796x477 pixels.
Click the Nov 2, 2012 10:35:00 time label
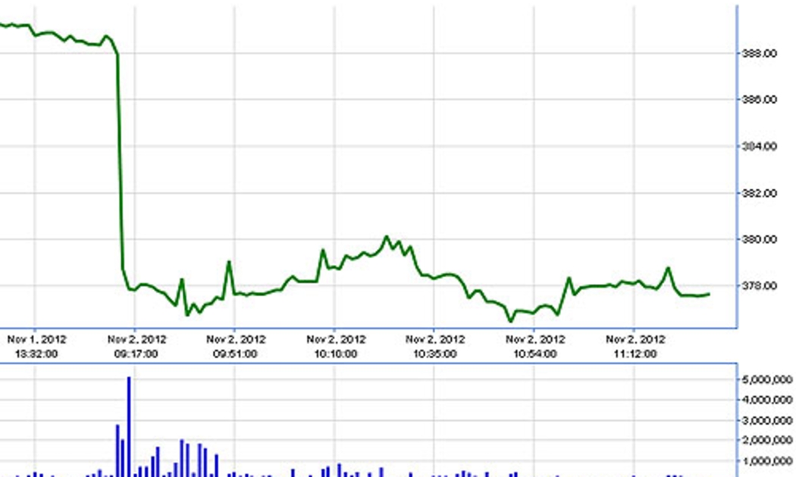(435, 347)
